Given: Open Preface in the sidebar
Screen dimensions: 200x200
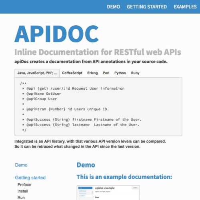Looking at the screenshot, I should tap(24, 185).
